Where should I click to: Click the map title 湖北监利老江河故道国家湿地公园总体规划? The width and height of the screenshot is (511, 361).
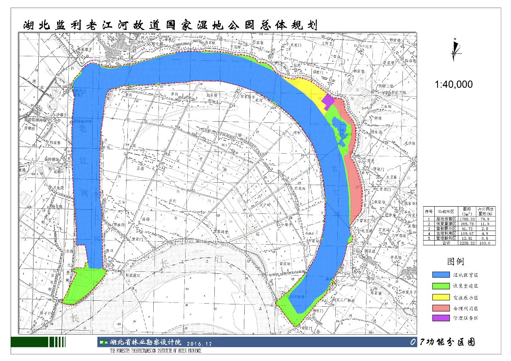click(170, 26)
